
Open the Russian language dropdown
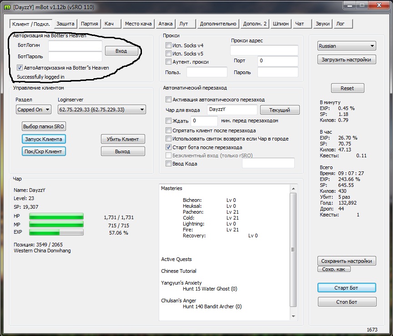(347, 46)
